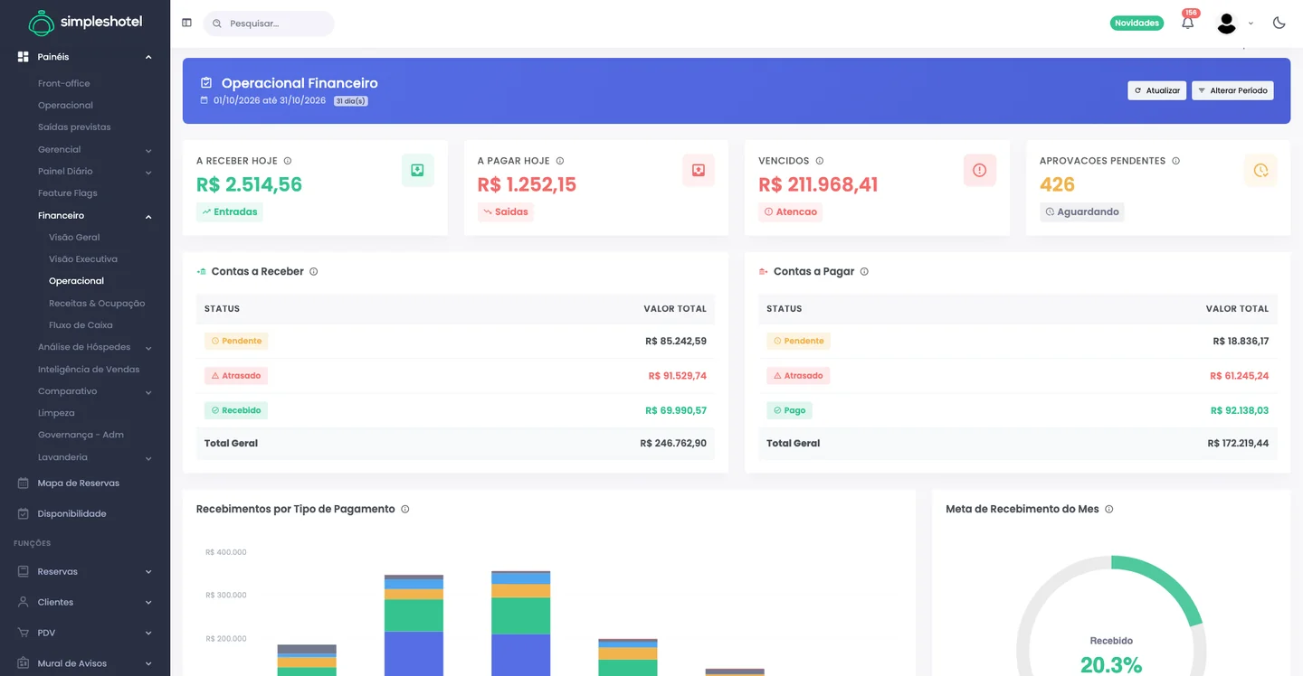Open Front-office panel in sidebar
This screenshot has height=676, width=1303.
tap(63, 83)
